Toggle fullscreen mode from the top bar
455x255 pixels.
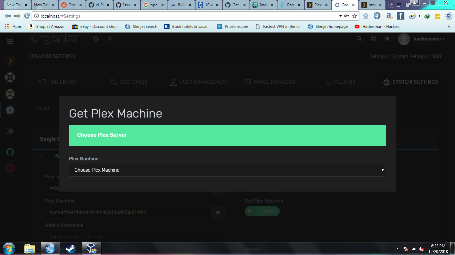tap(373, 39)
